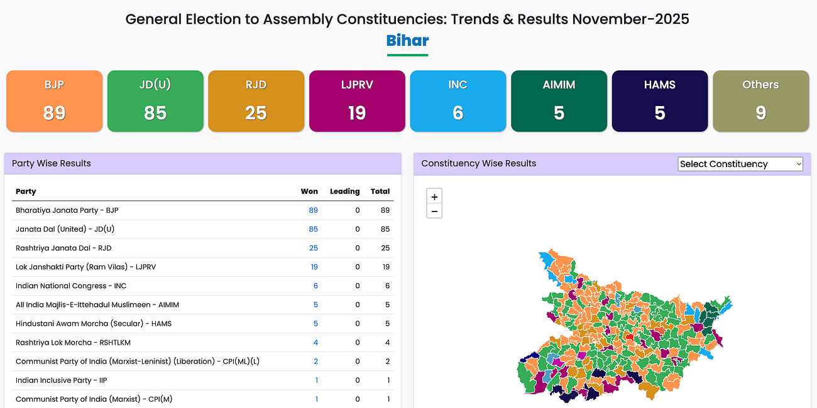
Task: Select the HAMS party card
Action: tap(659, 100)
